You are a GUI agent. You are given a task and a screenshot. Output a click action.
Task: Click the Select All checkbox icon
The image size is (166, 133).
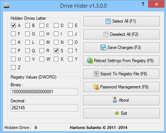tap(108, 21)
